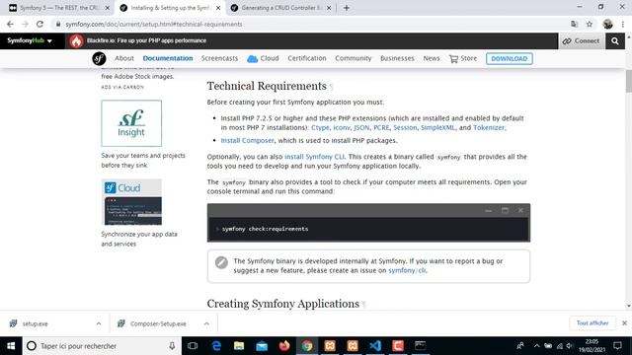This screenshot has height=355, width=632.
Task: Click the taskbar microphone icon
Action: pos(172,346)
